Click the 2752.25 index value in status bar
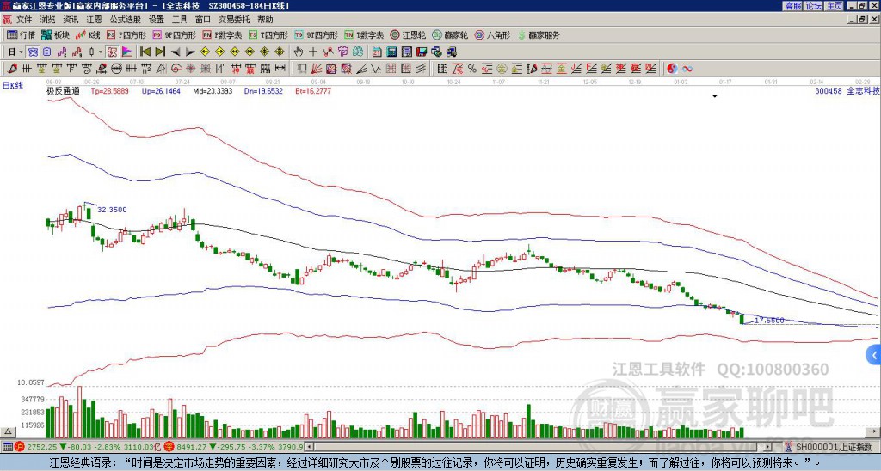Screen dimensions: 881x471 click(42, 447)
